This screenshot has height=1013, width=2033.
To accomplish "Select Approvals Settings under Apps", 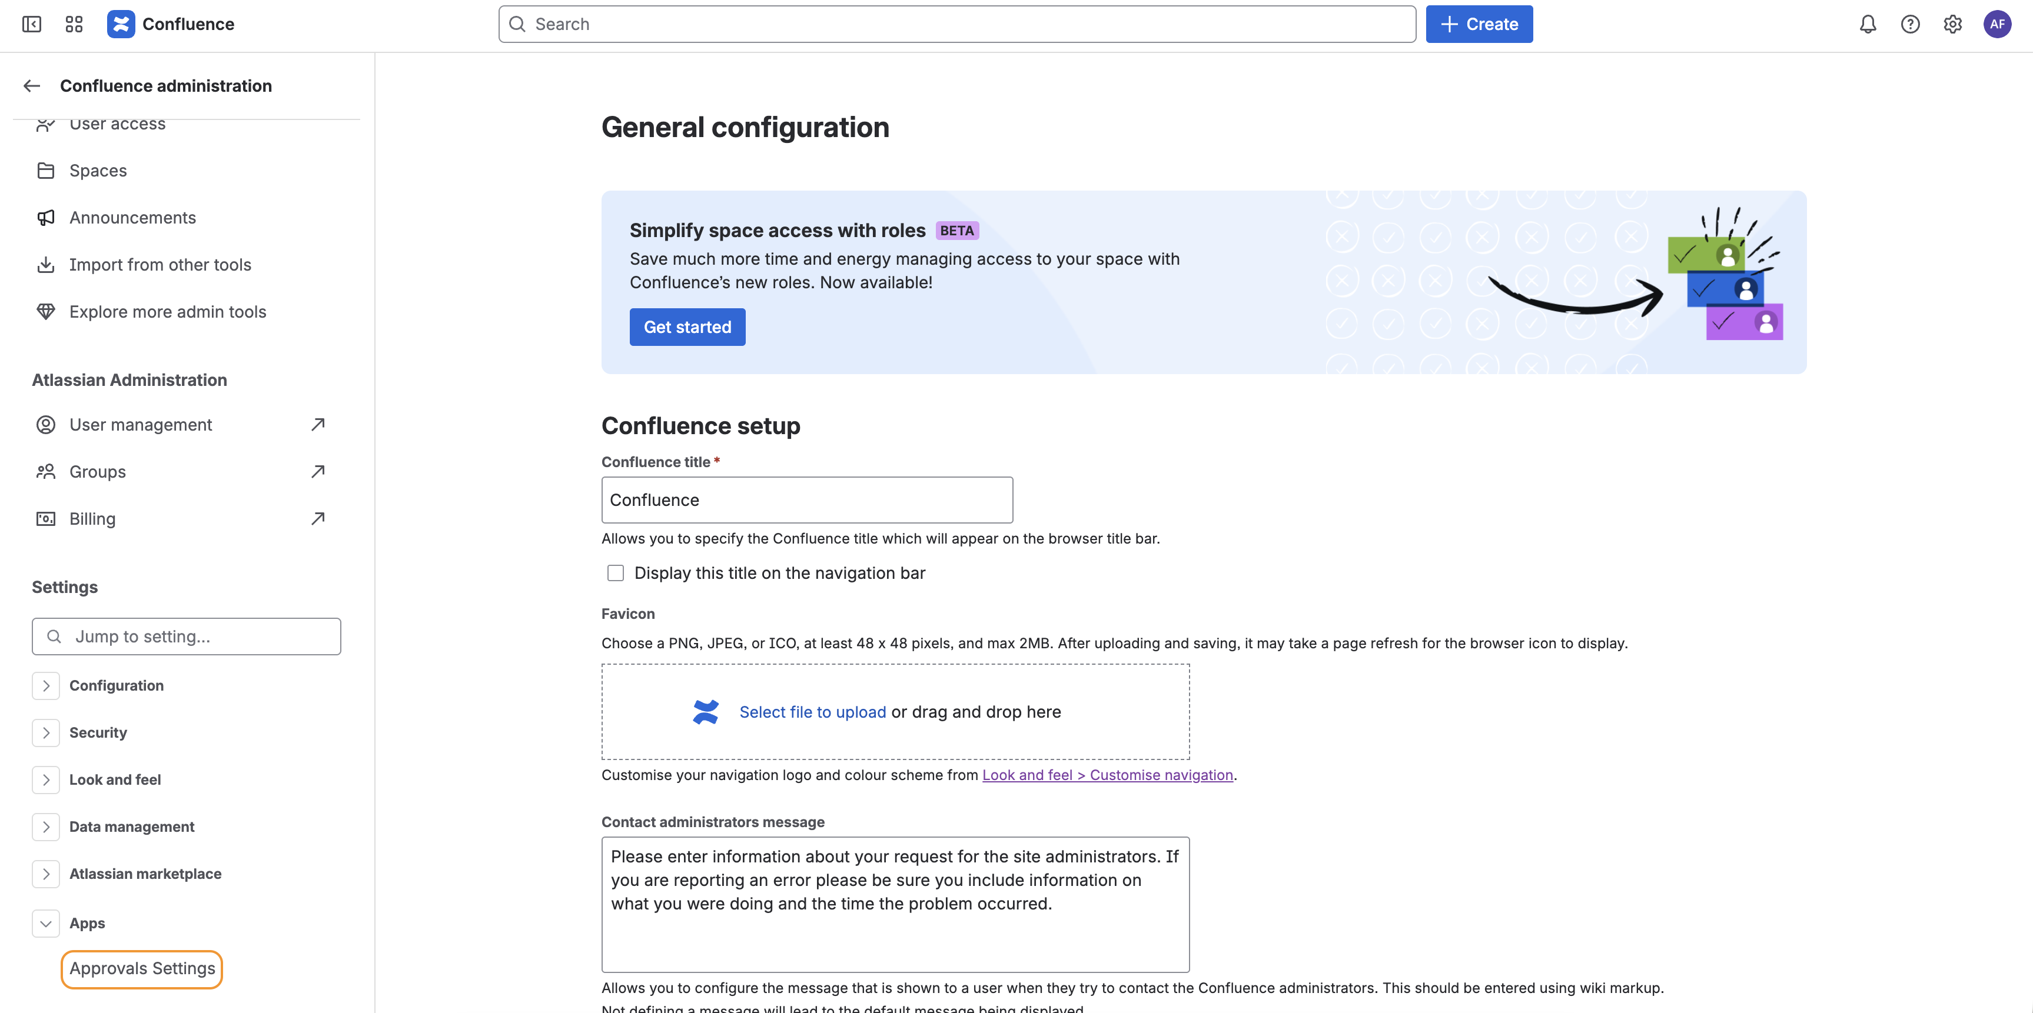I will [x=142, y=968].
